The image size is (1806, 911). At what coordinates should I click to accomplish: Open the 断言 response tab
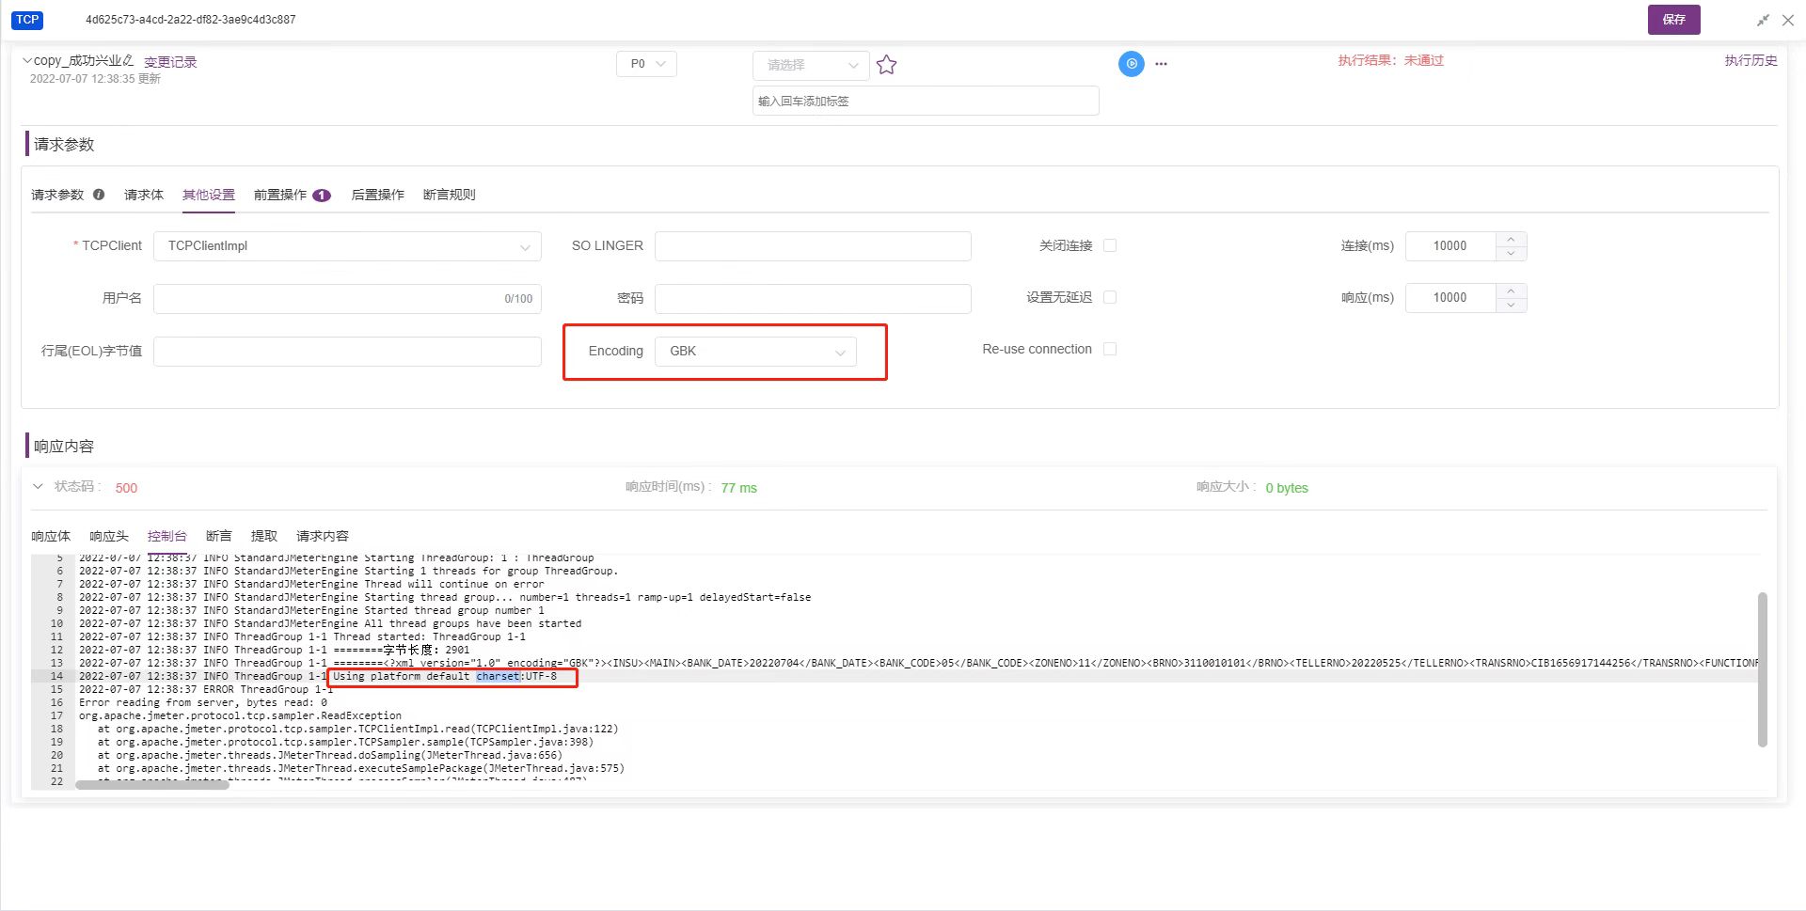pyautogui.click(x=219, y=536)
